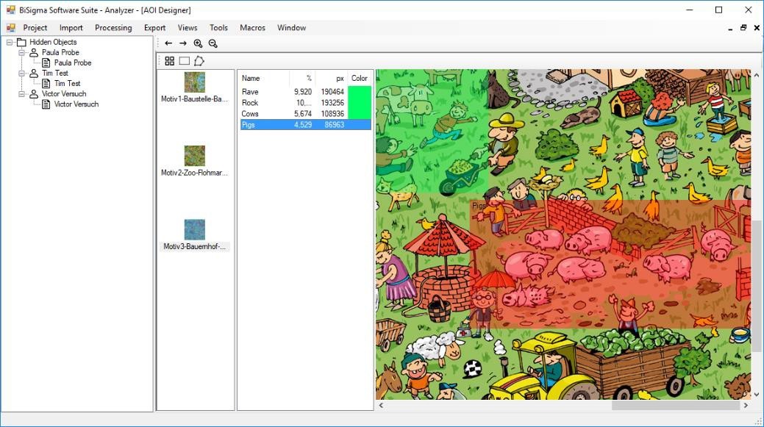Click the zoom out magnifier icon
The height and width of the screenshot is (427, 764).
tap(213, 43)
